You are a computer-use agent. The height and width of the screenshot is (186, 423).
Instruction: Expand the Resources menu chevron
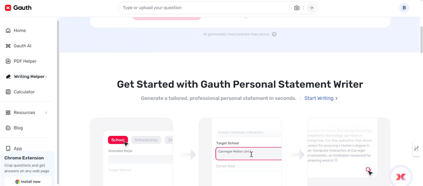point(46,112)
